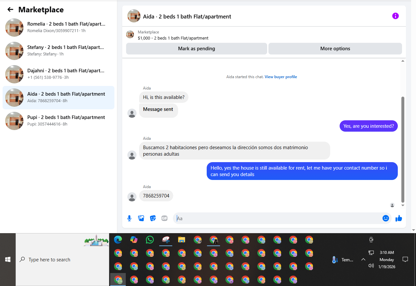This screenshot has width=416, height=286.
Task: Click "$1,000 - 2 beds 1 bath Flat/apartment" text
Action: click(x=173, y=38)
